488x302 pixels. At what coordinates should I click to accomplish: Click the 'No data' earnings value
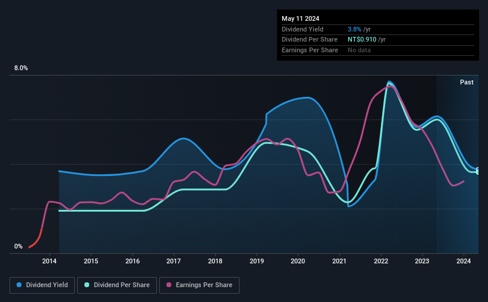click(x=359, y=50)
